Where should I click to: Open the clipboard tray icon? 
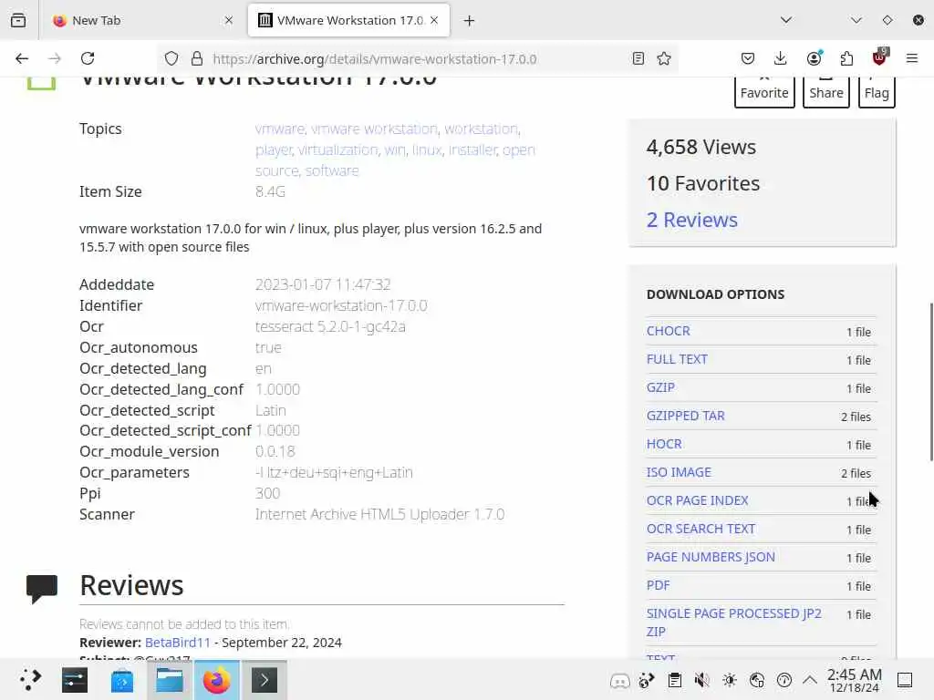pyautogui.click(x=675, y=680)
